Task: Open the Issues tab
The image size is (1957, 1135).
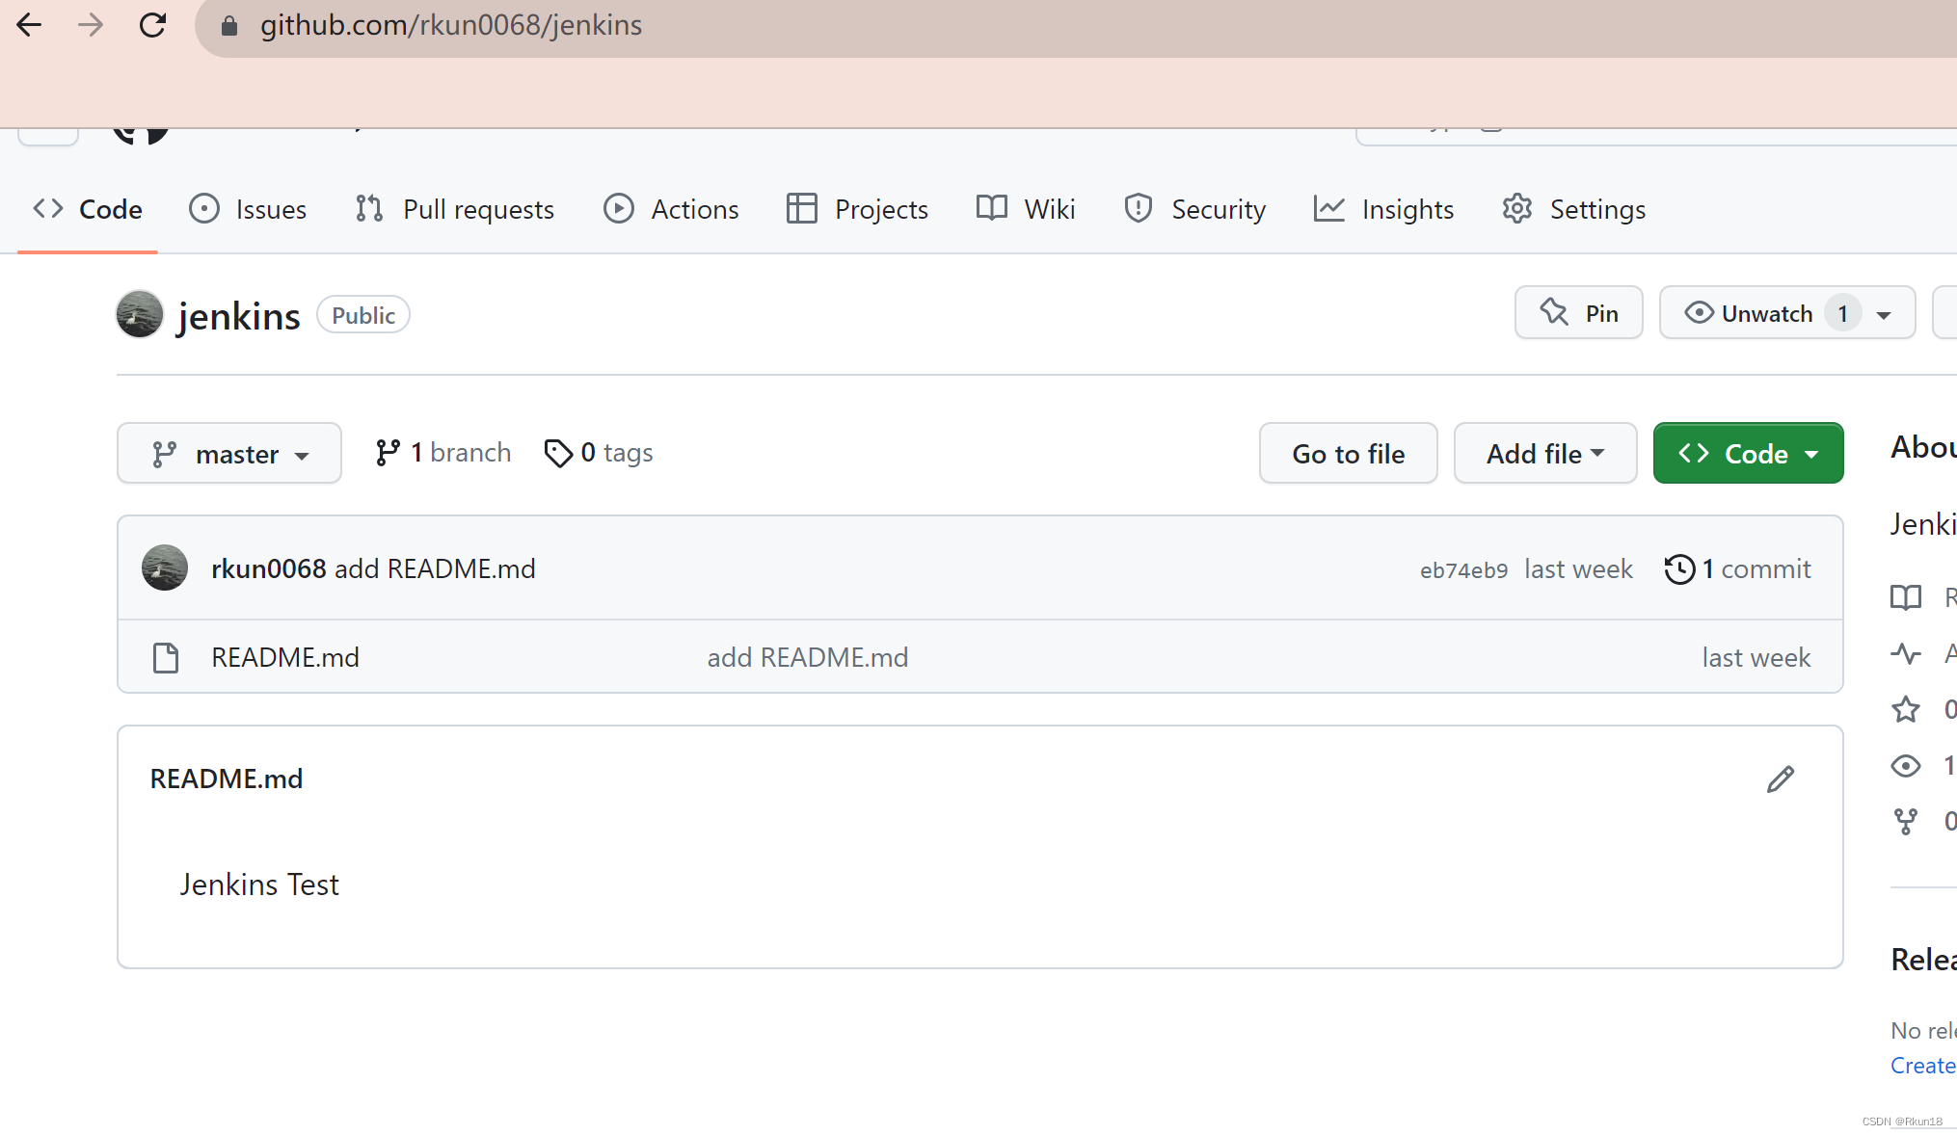Action: (248, 209)
